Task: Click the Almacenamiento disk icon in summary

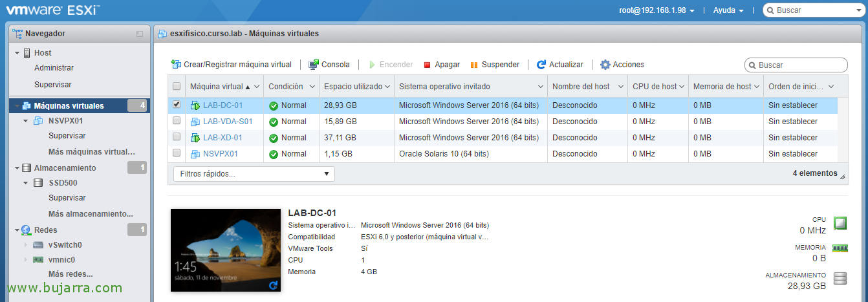Action: click(840, 279)
